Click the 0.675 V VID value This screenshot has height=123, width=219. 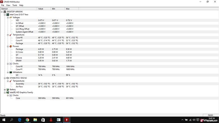pyautogui.click(x=41, y=20)
